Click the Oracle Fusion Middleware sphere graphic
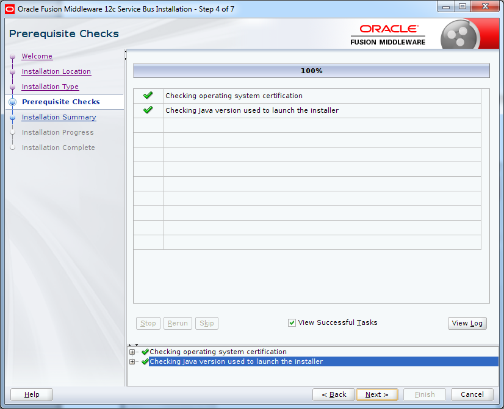Viewport: 504px width, 409px height. coord(460,35)
